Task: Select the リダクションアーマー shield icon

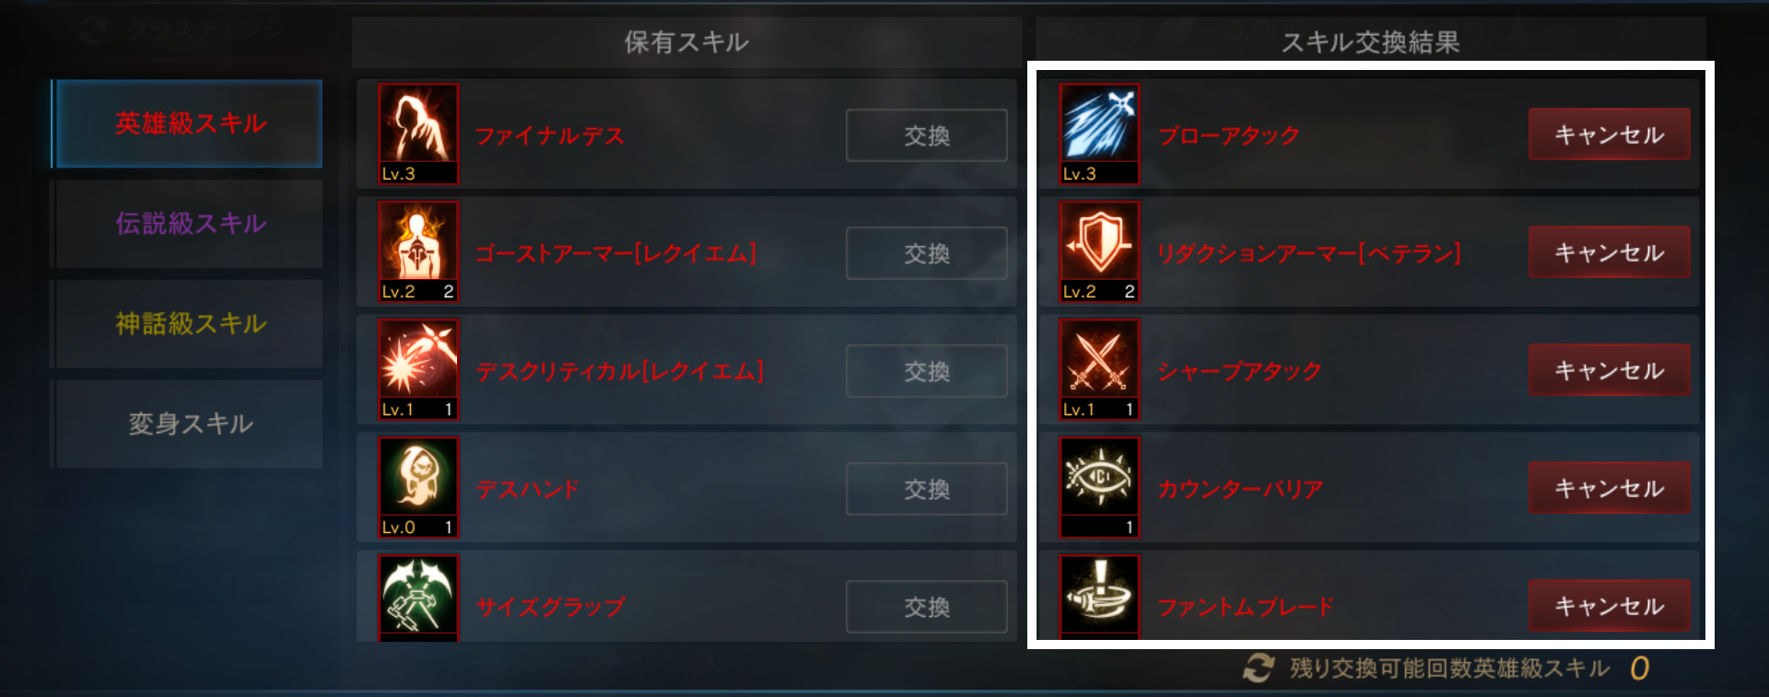Action: click(1099, 251)
